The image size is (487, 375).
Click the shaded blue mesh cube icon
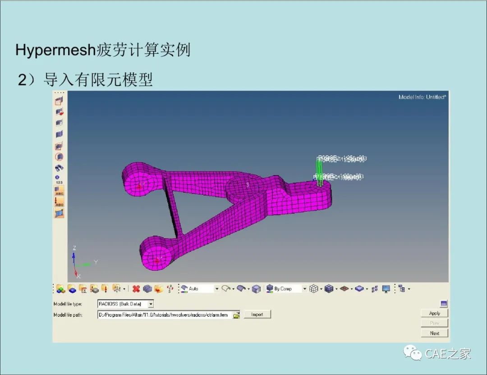329,289
